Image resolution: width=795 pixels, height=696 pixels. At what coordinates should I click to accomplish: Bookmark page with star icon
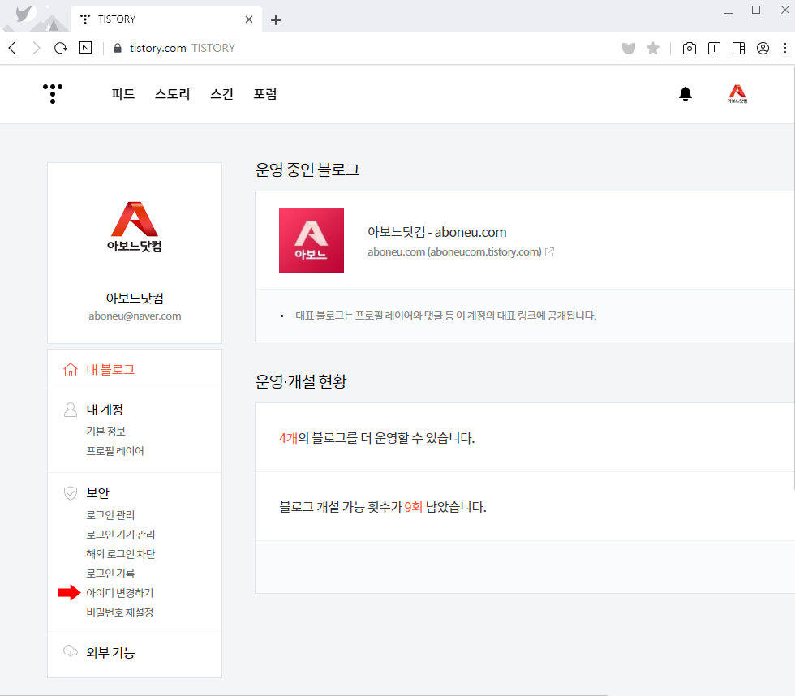point(653,48)
